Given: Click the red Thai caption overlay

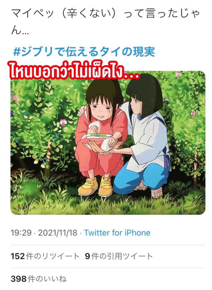Looking at the screenshot, I should point(74,72).
